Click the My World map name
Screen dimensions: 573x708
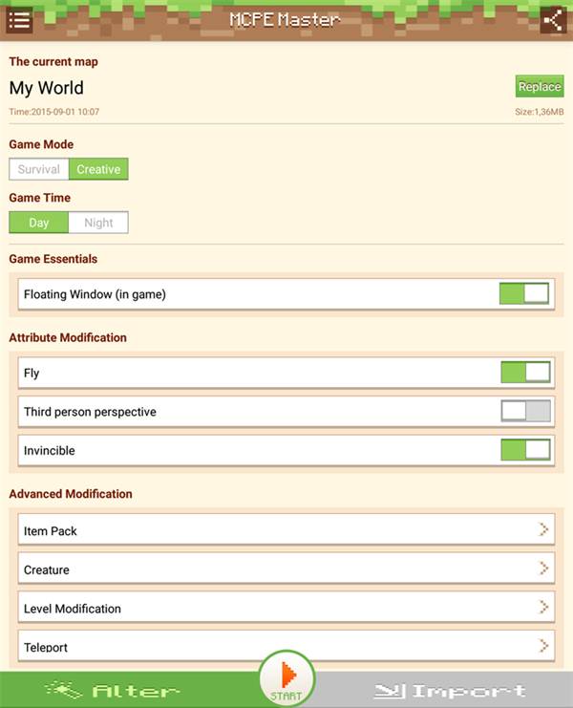pyautogui.click(x=47, y=88)
